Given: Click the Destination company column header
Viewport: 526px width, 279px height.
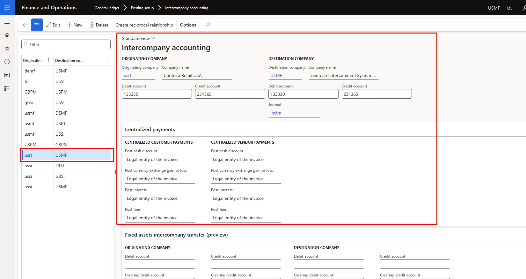Looking at the screenshot, I should coord(69,60).
